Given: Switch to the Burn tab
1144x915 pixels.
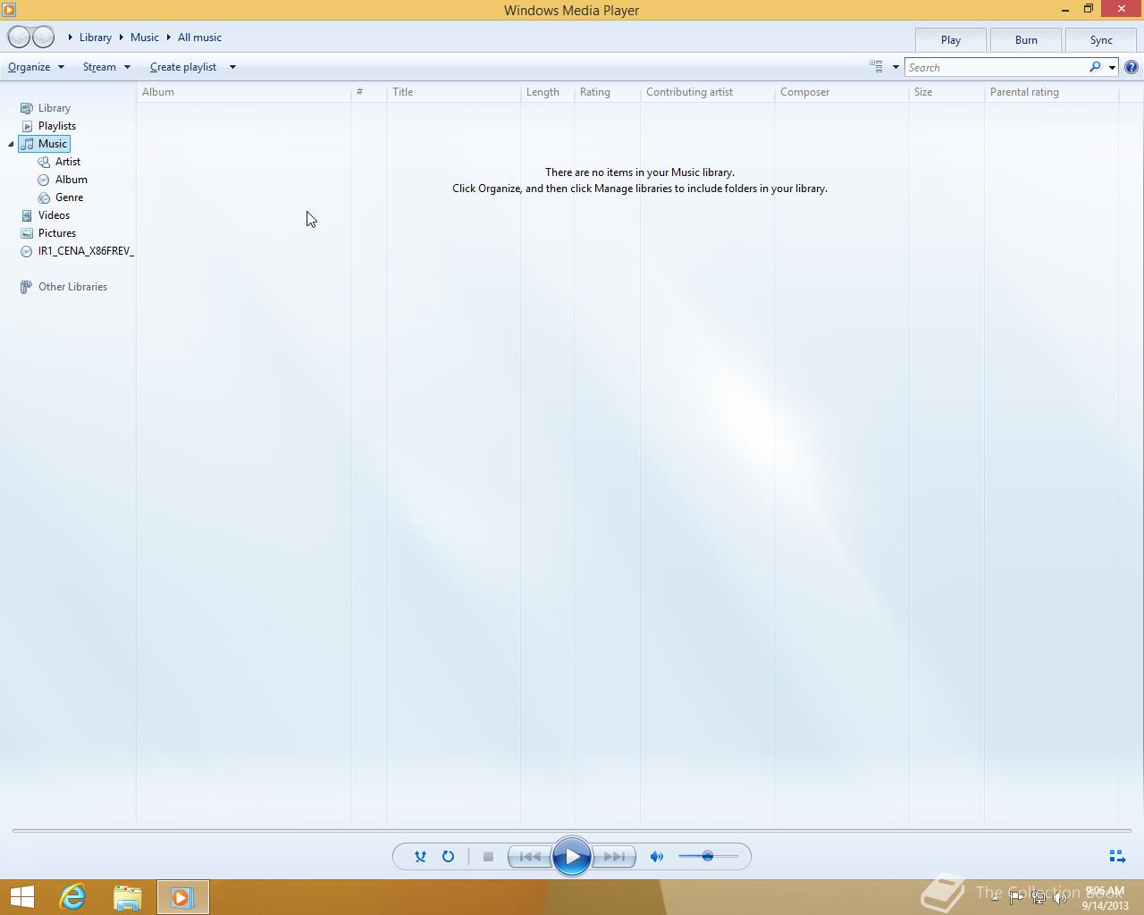Looking at the screenshot, I should 1026,40.
